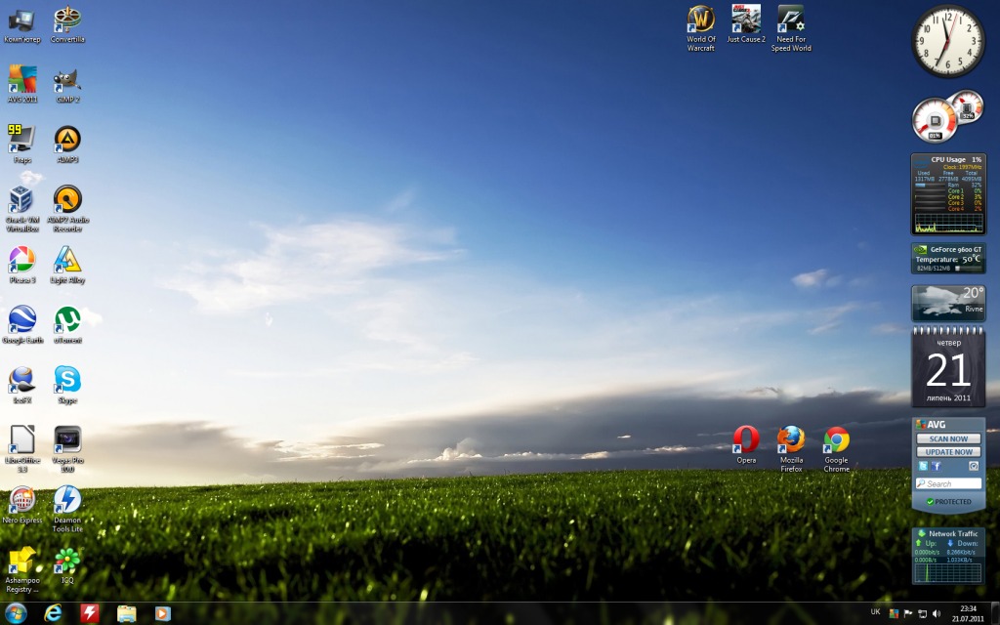Launch the Nero Express shortcut

coord(21,505)
